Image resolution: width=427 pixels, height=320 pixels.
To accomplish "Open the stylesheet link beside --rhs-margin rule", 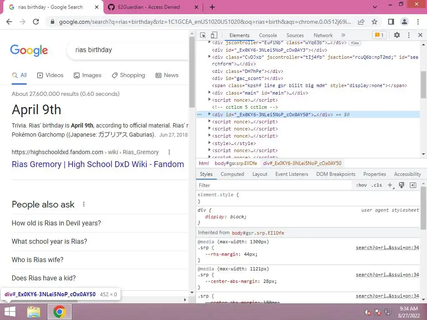I will pyautogui.click(x=387, y=247).
